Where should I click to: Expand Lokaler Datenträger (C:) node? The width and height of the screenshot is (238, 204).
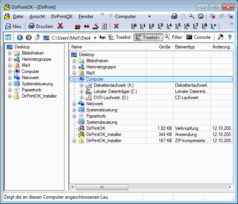81,91
